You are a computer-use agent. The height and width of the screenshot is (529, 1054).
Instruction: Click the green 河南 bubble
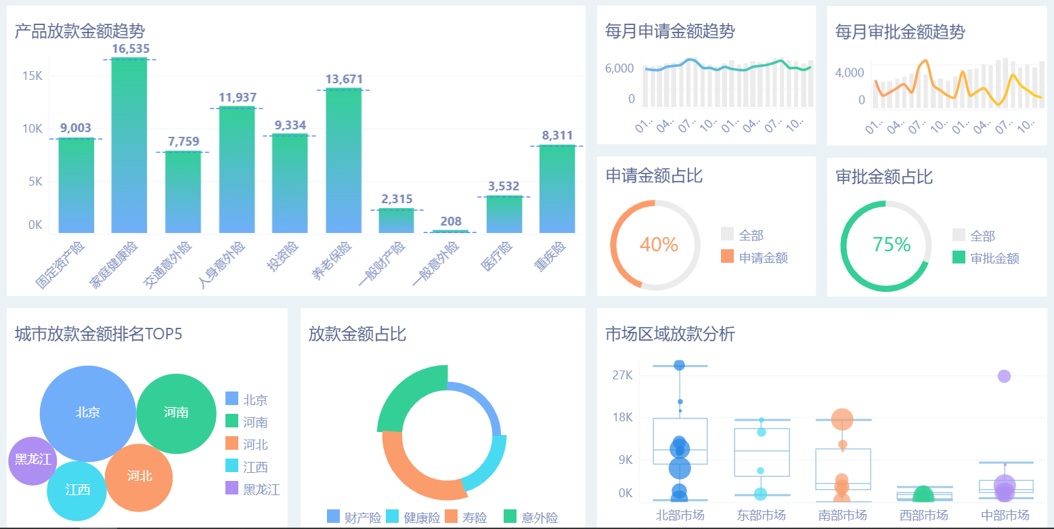pyautogui.click(x=176, y=412)
